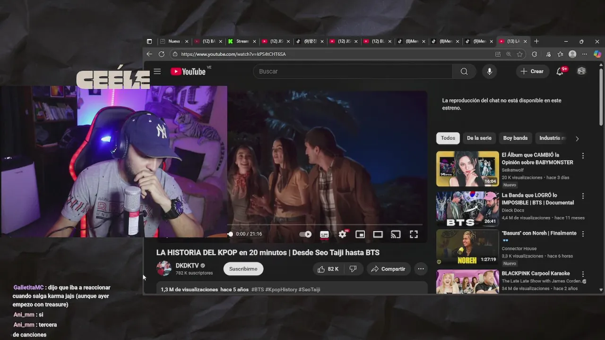Share the video via Compartir
Viewport: 605px width, 340px height.
(388, 269)
